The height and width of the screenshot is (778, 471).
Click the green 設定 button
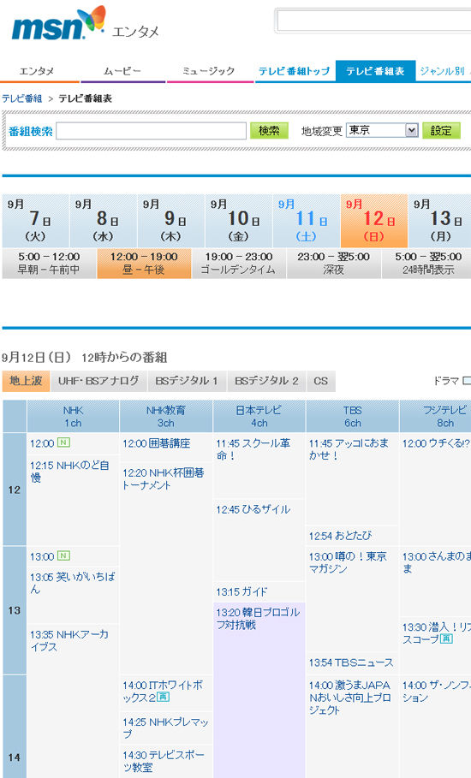[441, 130]
